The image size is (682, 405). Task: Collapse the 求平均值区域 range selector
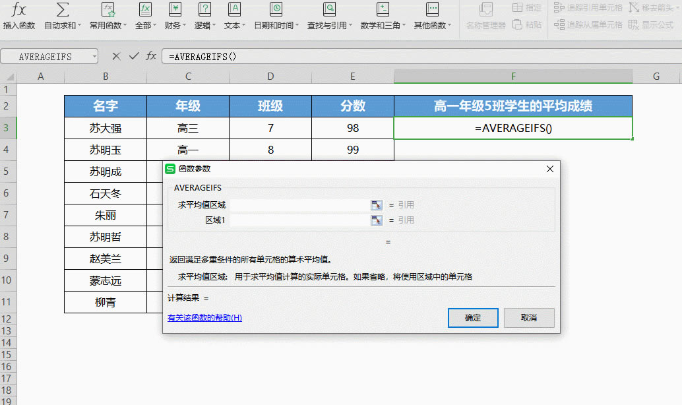(x=377, y=204)
